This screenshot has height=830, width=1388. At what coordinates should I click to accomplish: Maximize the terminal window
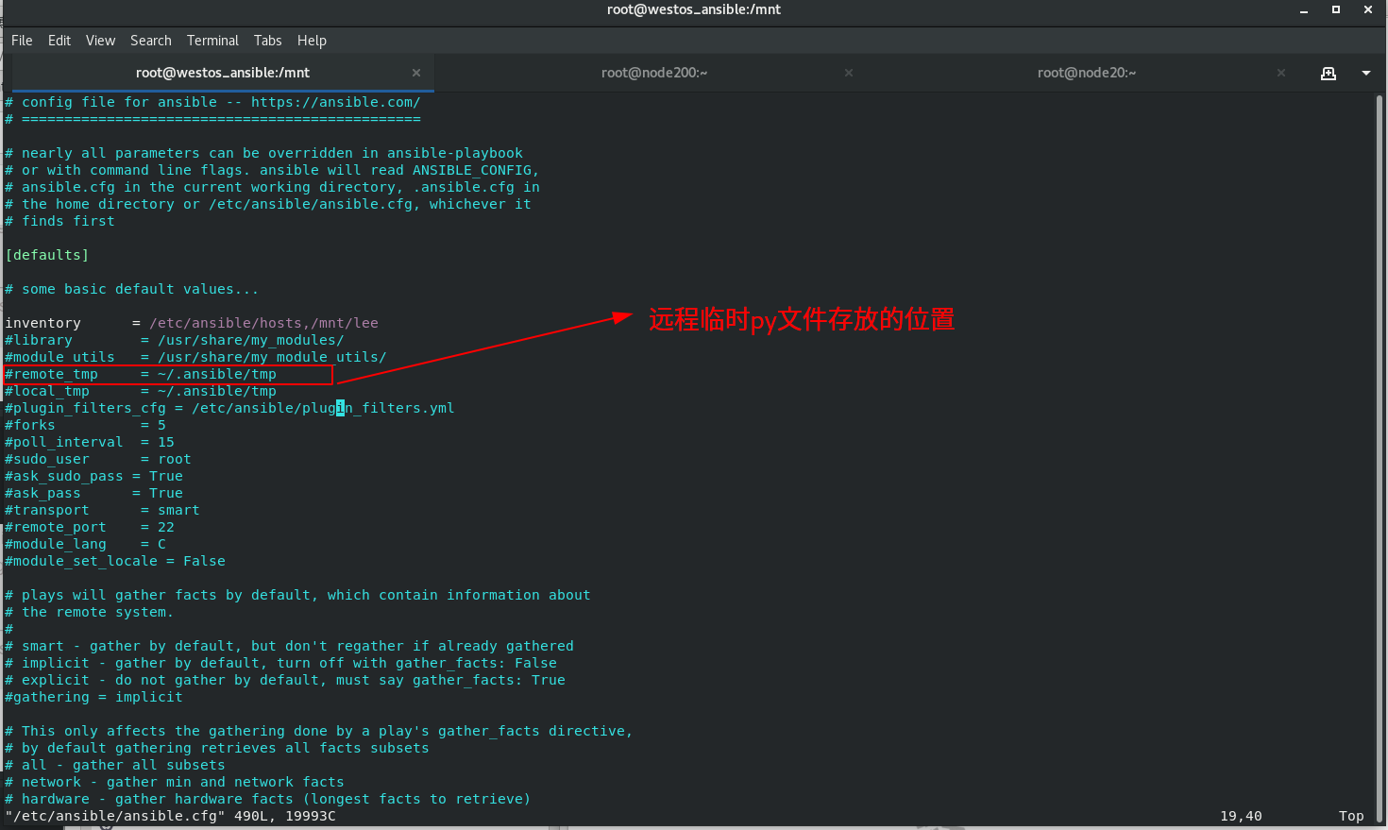coord(1336,9)
